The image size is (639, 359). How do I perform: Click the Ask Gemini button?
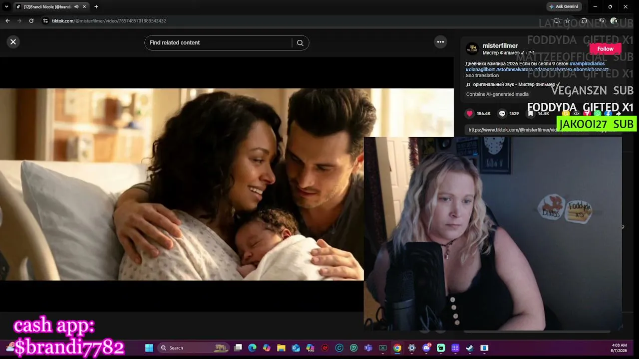[x=564, y=7]
